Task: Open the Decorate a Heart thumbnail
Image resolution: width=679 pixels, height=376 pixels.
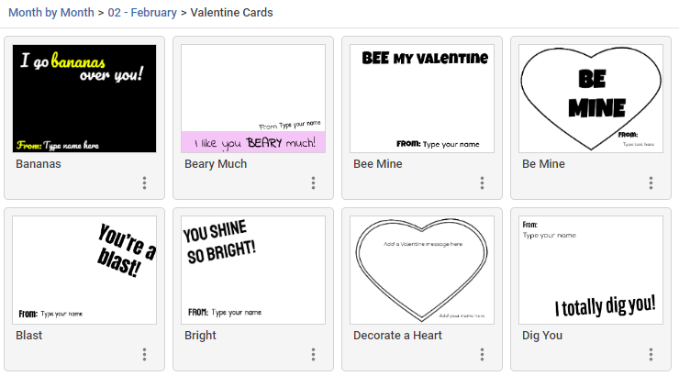Action: (422, 270)
